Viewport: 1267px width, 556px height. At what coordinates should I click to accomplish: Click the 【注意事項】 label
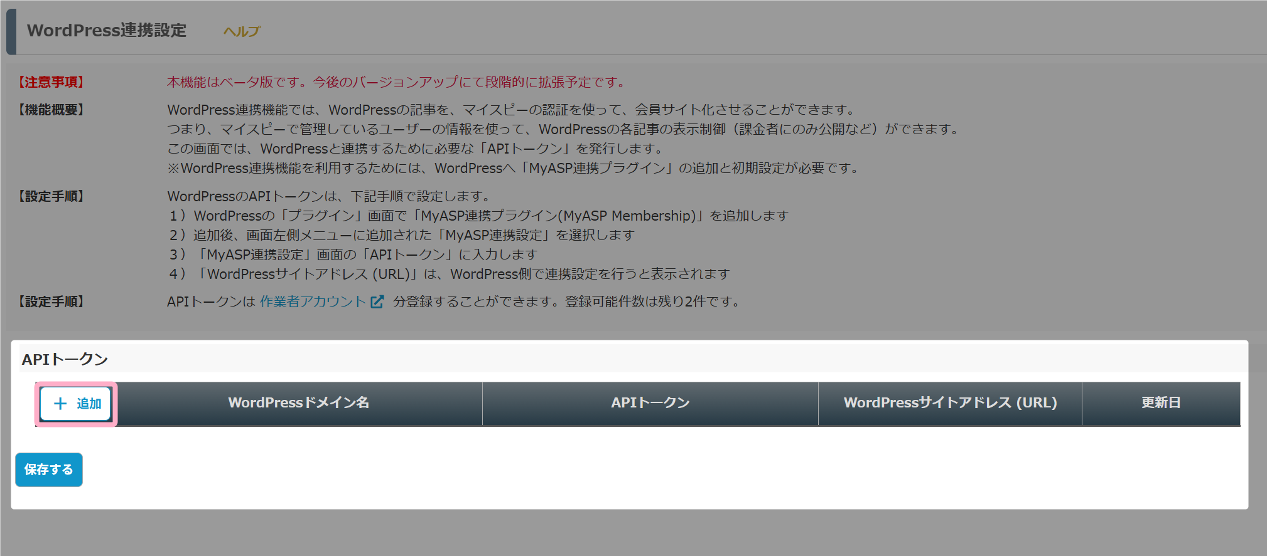[51, 82]
